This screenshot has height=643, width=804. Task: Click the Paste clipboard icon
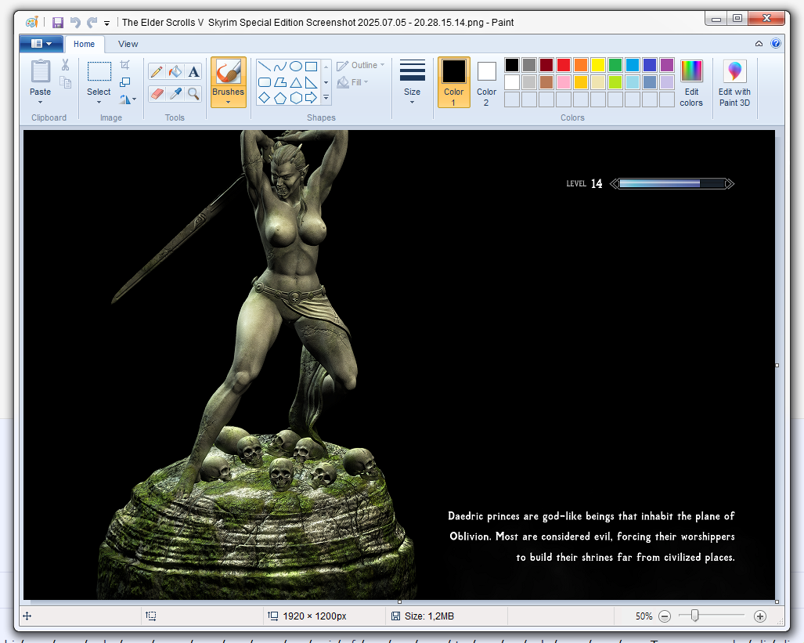[x=41, y=71]
